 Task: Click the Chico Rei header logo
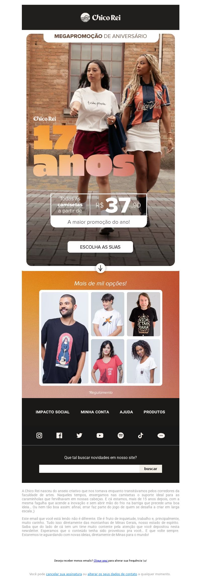[100, 17]
